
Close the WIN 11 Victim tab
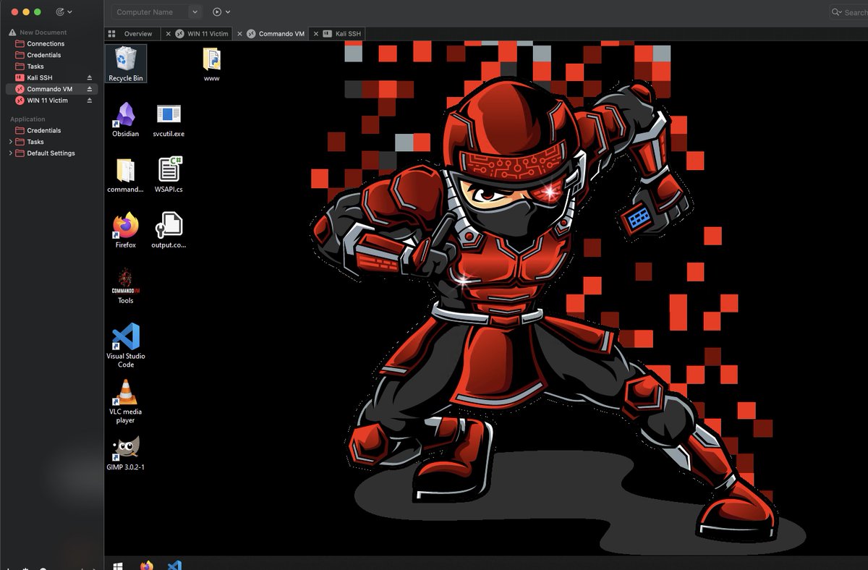coord(169,34)
